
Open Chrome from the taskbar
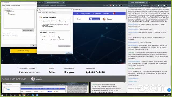tap(24, 95)
